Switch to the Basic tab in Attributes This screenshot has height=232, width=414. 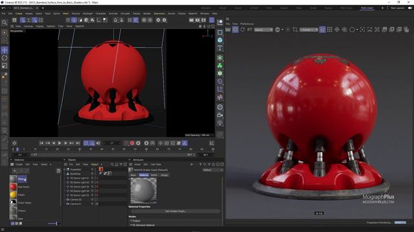(133, 175)
